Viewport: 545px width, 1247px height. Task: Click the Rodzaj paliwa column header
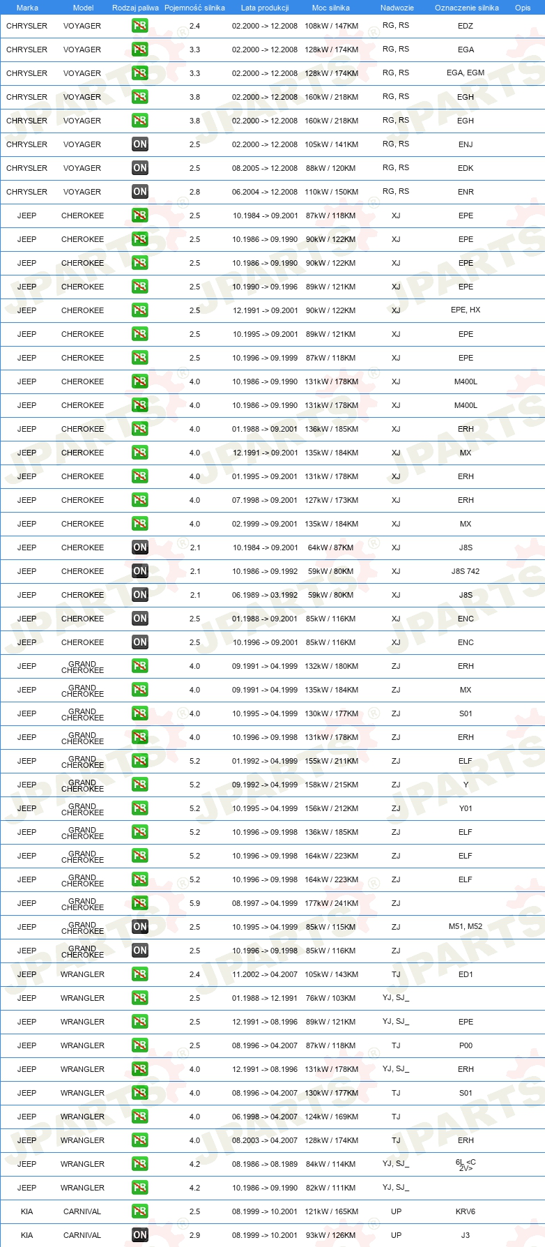(135, 8)
